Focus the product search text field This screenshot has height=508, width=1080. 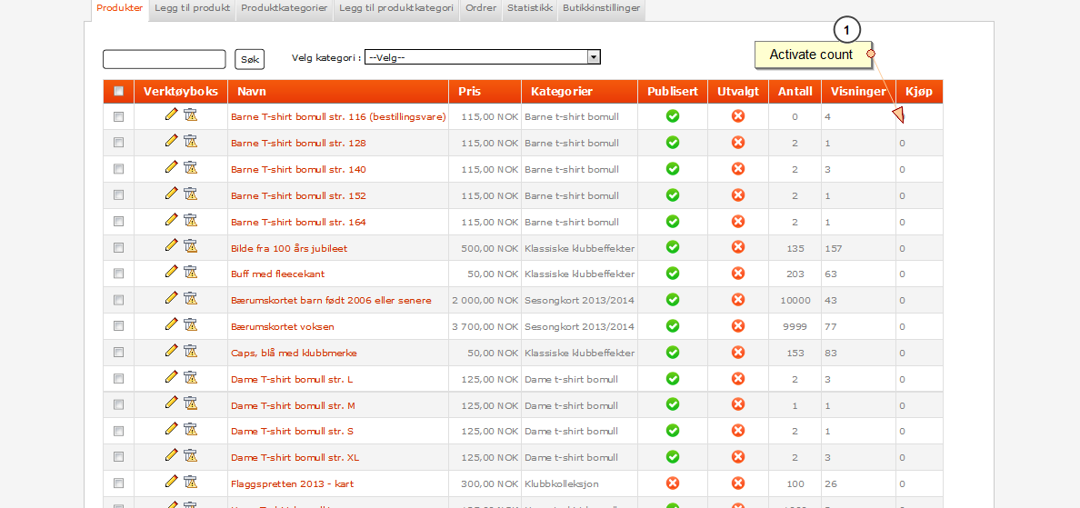pyautogui.click(x=164, y=59)
